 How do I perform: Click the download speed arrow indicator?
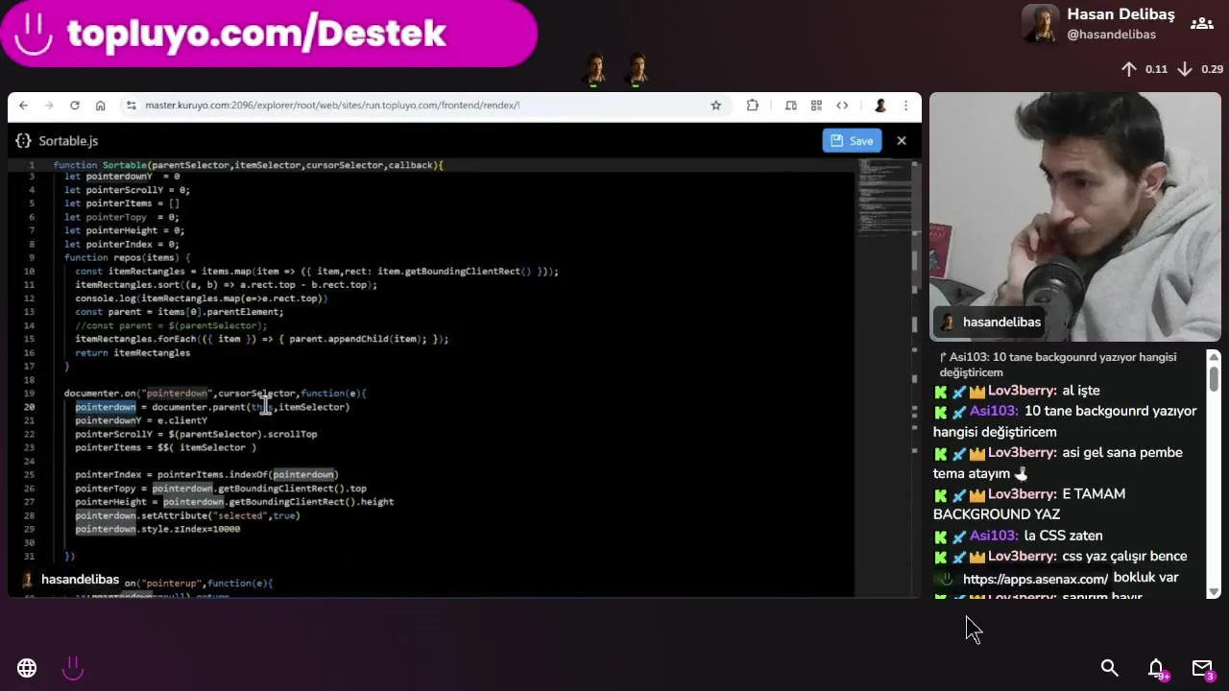pyautogui.click(x=1185, y=69)
